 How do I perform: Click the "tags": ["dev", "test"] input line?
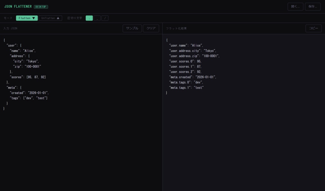tap(29, 98)
